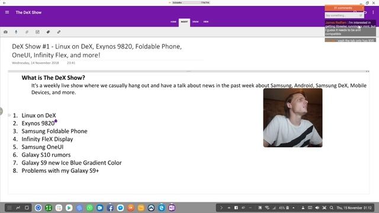Open the blue circular browser taskbar icon
Image resolution: width=379 pixels, height=213 pixels.
click(x=38, y=208)
